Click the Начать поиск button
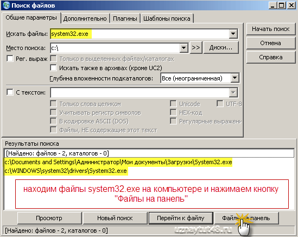This screenshot has width=298, height=237. (271, 29)
